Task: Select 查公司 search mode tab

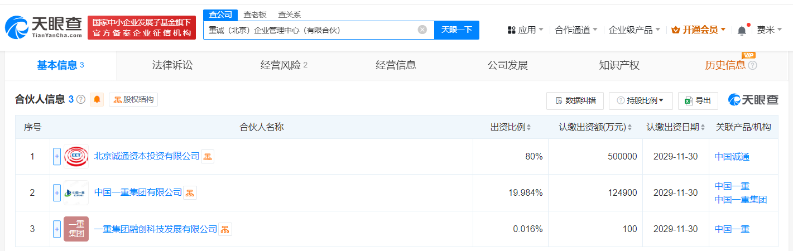Action: 220,15
